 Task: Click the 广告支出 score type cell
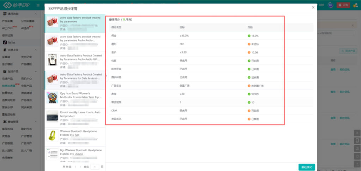[116, 86]
